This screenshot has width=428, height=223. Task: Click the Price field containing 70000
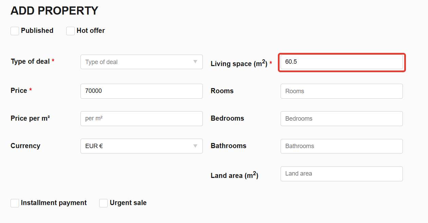[x=141, y=91]
